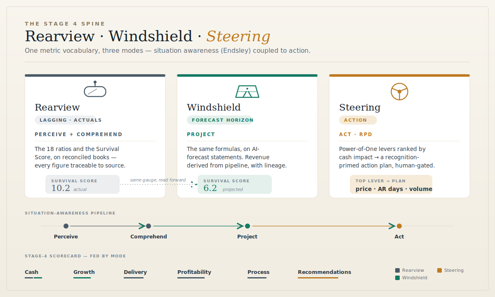Click the windshield road icon
The height and width of the screenshot is (297, 495).
pyautogui.click(x=247, y=91)
